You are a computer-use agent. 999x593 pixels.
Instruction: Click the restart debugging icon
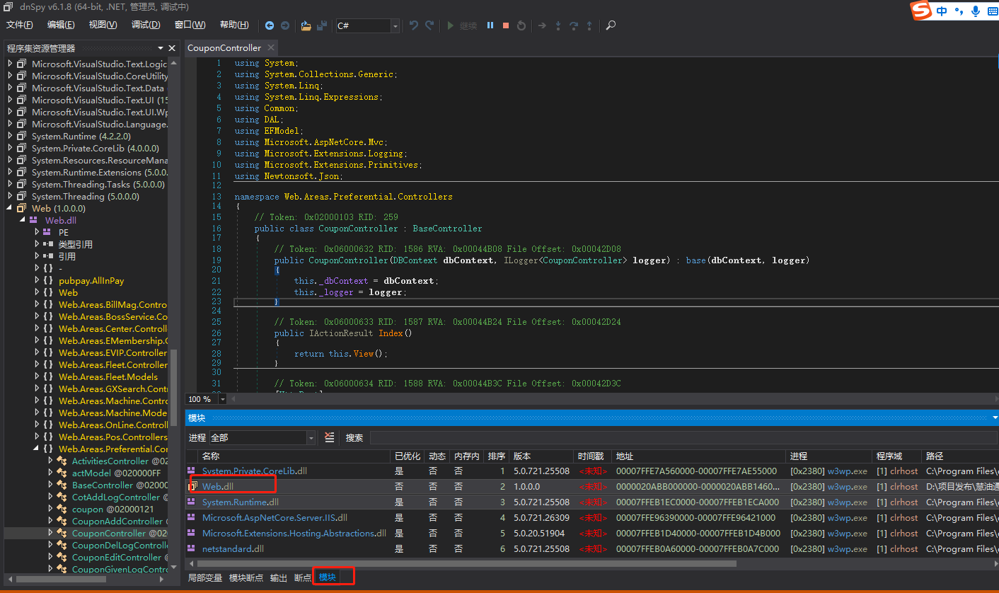point(521,25)
